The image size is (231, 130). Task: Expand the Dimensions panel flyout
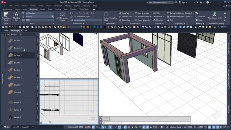[79, 23]
